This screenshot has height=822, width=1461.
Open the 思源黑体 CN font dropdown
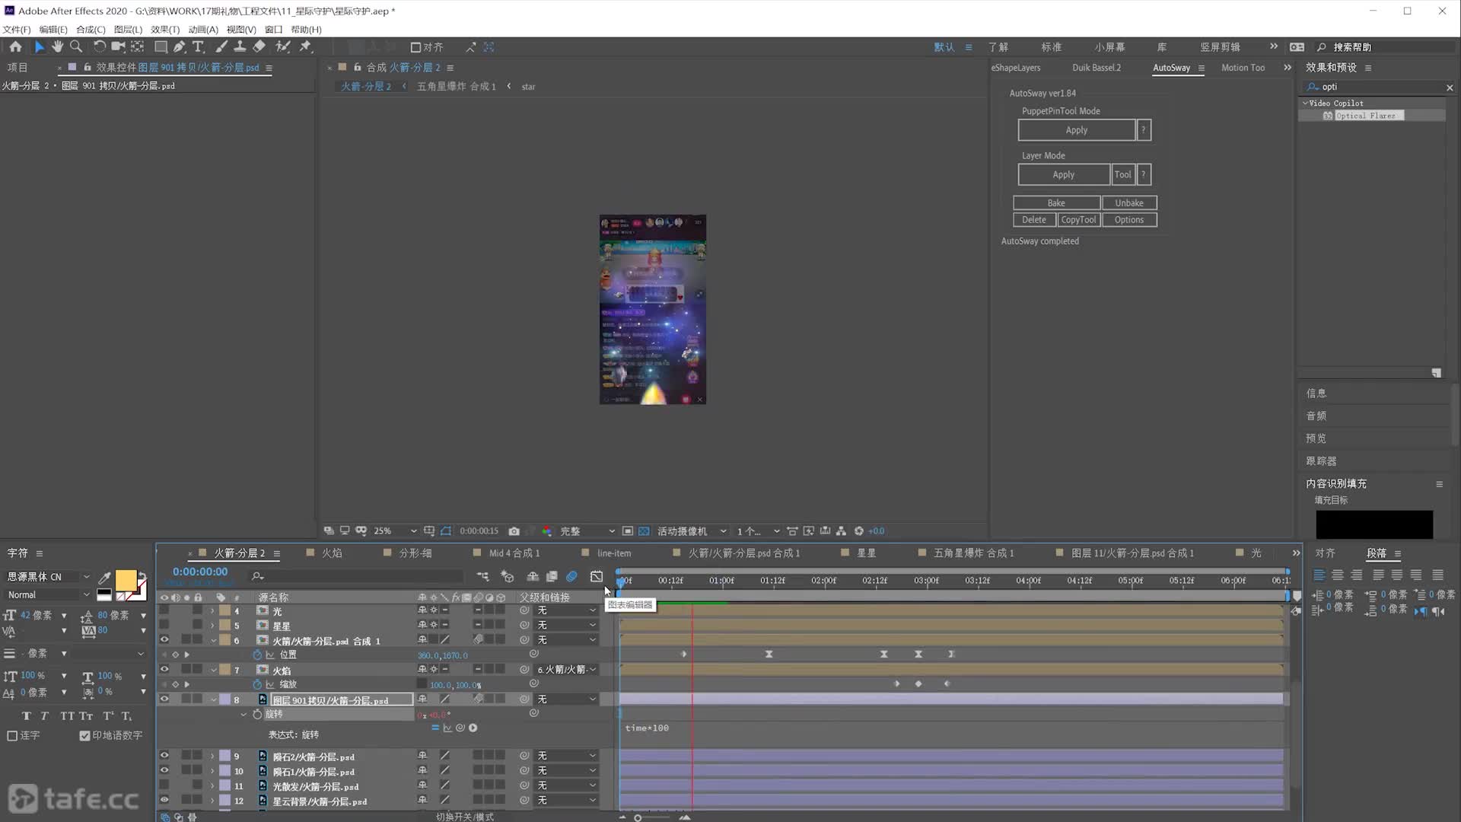49,577
